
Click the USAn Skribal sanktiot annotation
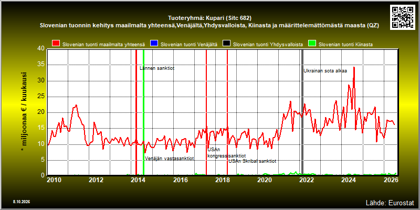(x=253, y=161)
